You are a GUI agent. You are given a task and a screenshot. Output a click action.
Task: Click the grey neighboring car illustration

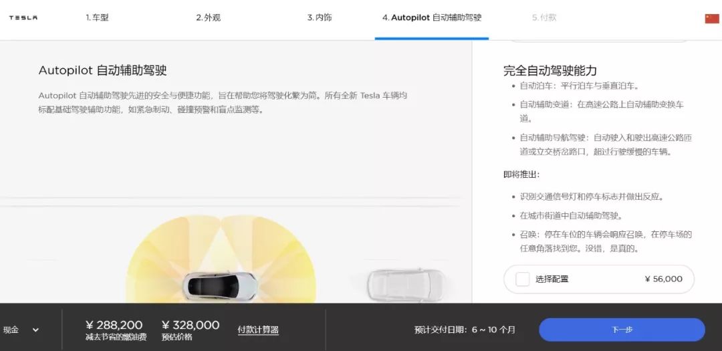(405, 285)
